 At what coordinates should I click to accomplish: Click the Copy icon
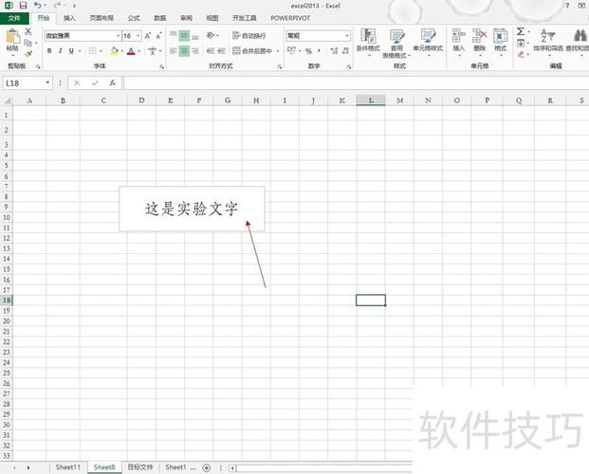click(x=28, y=43)
